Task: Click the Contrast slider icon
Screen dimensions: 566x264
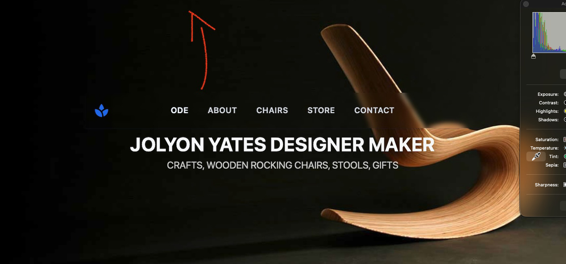Action: [x=565, y=103]
